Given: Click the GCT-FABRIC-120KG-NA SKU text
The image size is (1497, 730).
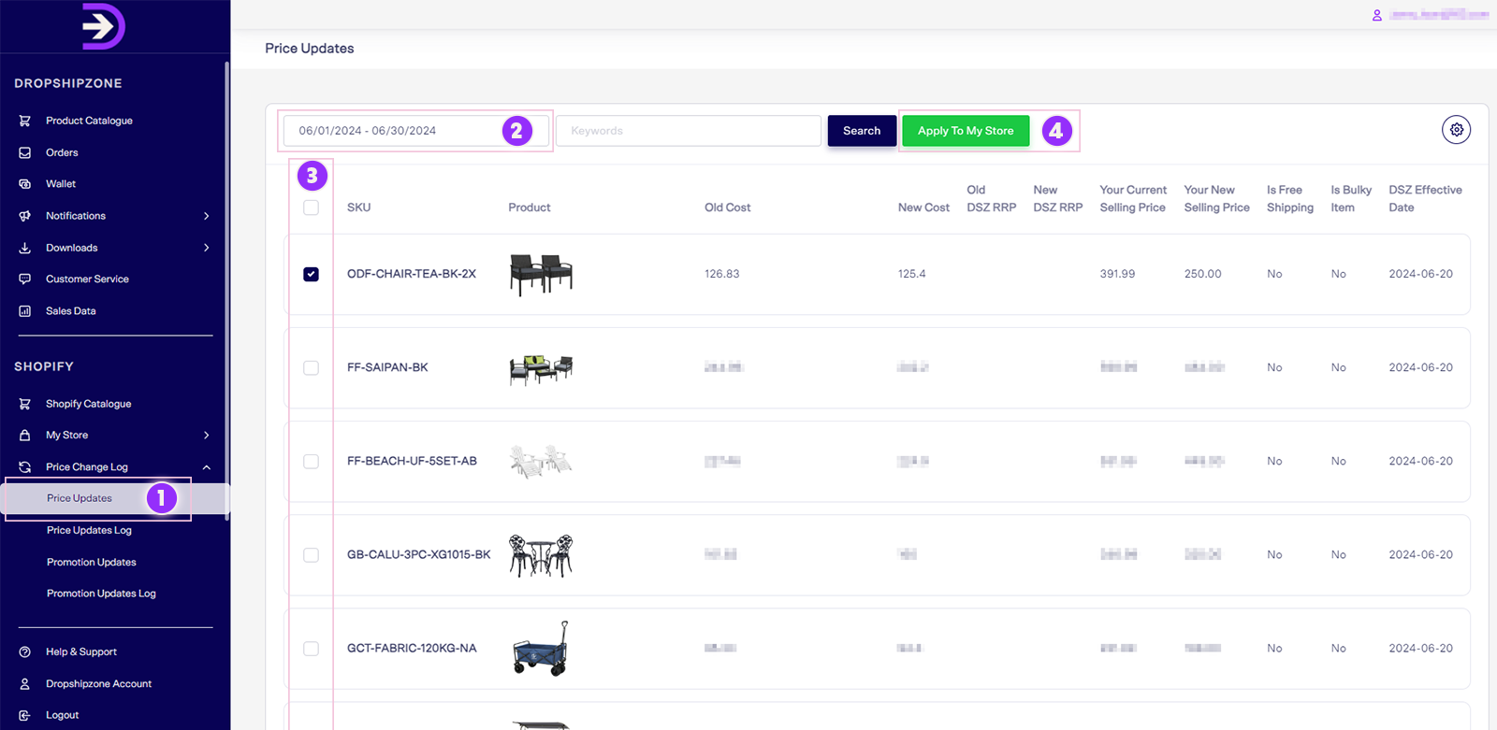Looking at the screenshot, I should pos(412,648).
